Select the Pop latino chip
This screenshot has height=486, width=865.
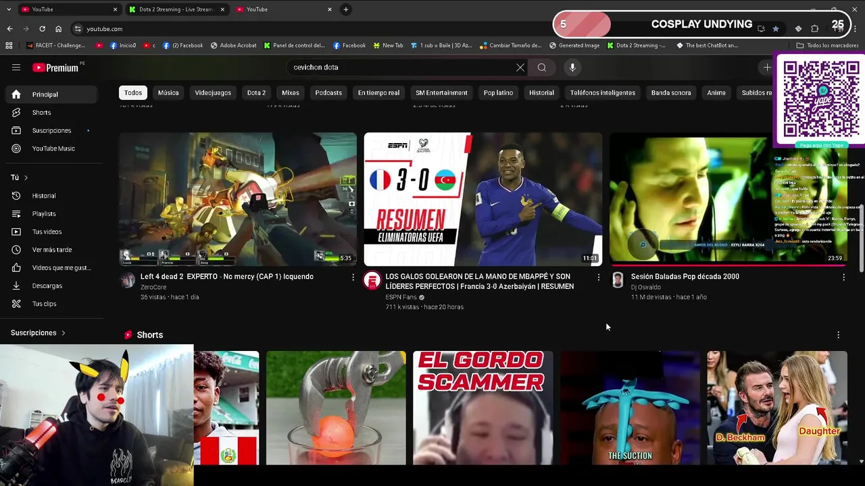498,92
